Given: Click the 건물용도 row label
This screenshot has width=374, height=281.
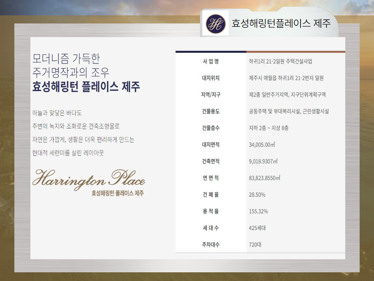Looking at the screenshot, I should 211,111.
